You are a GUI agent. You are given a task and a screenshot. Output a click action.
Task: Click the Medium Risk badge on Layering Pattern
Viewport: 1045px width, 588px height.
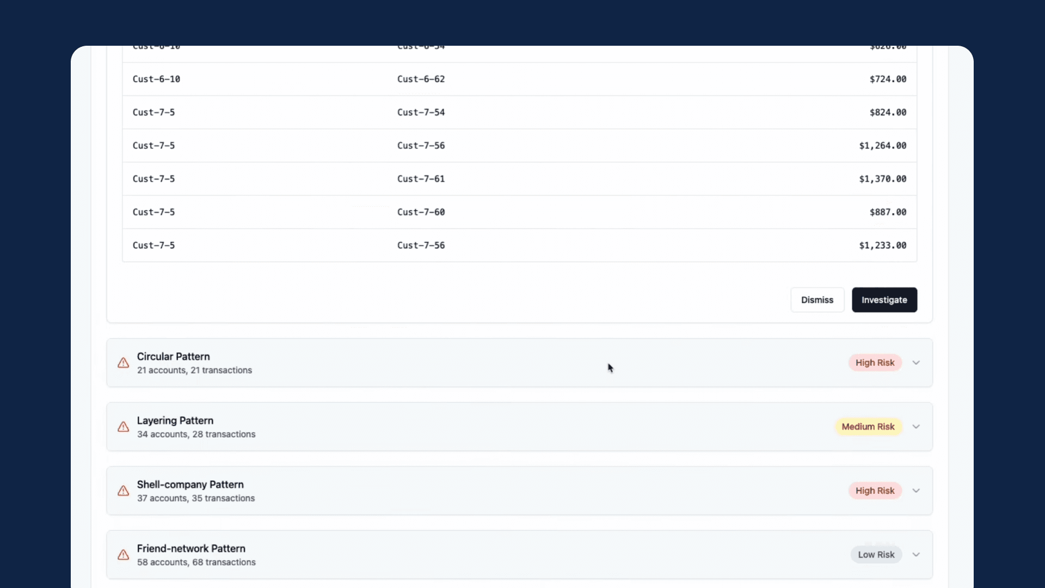868,427
